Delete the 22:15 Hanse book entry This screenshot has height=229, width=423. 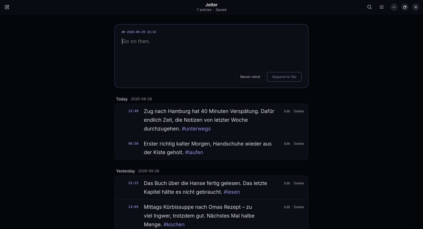[299, 183]
